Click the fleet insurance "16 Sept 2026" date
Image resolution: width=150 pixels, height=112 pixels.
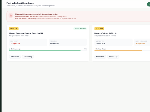coord(140,44)
